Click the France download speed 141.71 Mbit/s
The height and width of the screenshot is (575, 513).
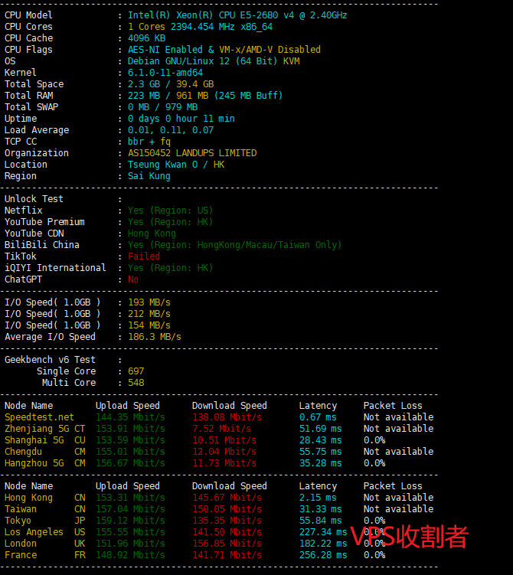tap(227, 555)
